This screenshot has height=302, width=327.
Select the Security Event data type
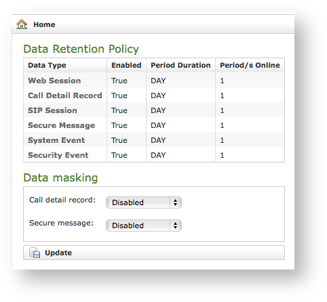click(58, 155)
